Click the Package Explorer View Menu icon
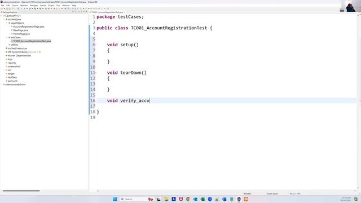This screenshot has height=203, width=361. tap(81, 12)
